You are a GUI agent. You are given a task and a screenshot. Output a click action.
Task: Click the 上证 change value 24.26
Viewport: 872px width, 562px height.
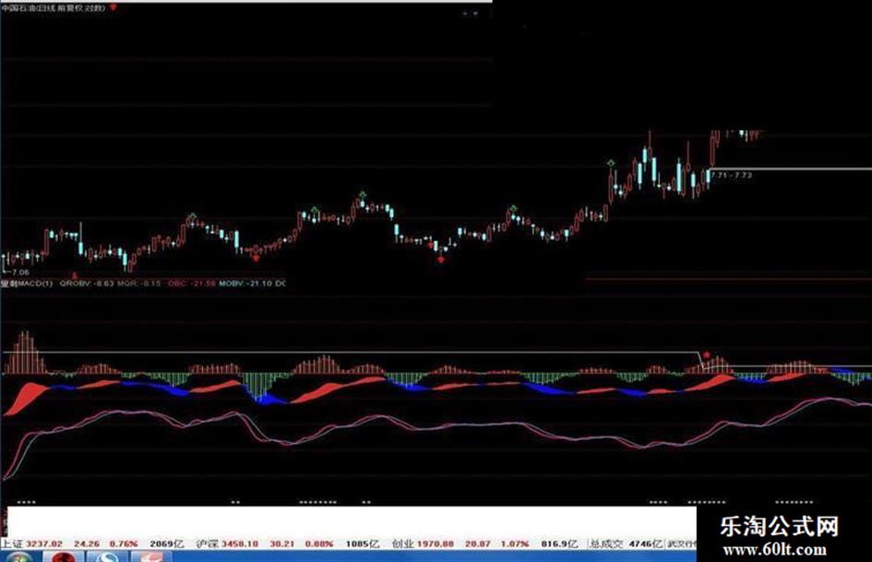(87, 544)
